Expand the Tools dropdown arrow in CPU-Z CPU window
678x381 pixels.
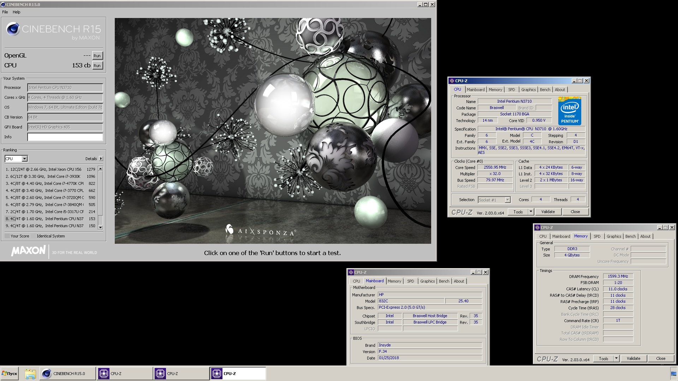(530, 212)
